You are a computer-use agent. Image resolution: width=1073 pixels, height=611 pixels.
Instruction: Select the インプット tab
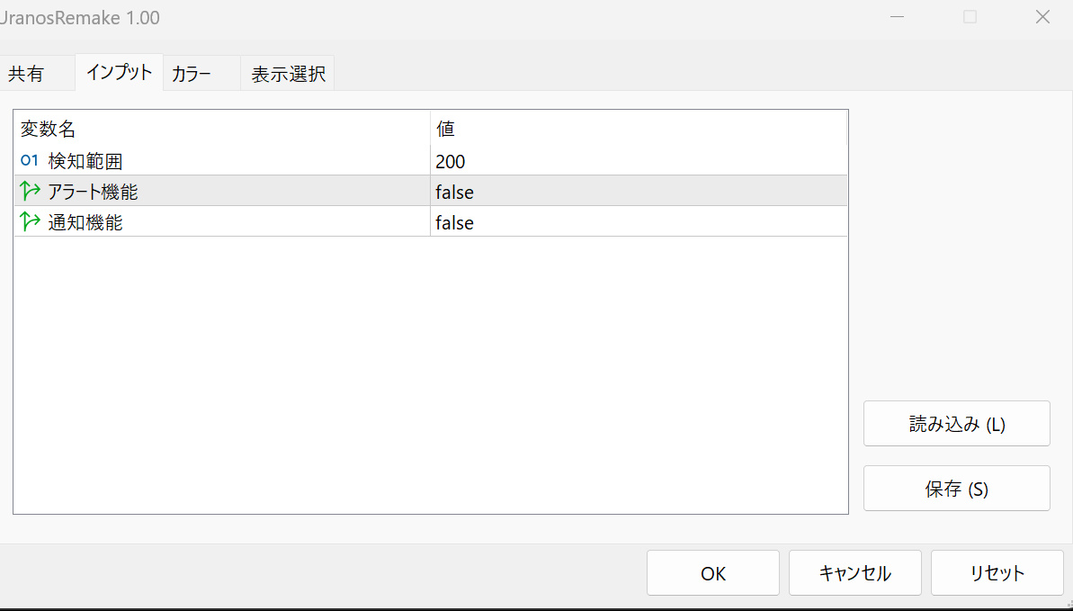coord(119,73)
